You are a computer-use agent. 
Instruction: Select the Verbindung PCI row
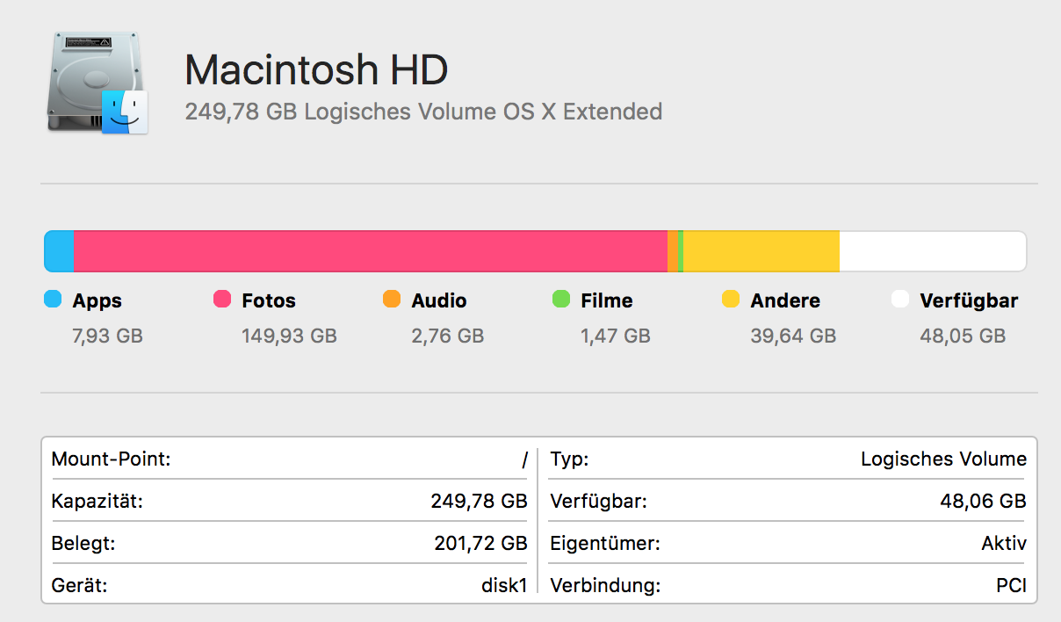point(788,584)
